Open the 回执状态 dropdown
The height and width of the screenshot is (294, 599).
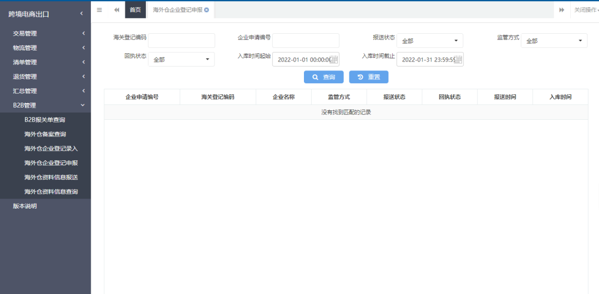181,59
